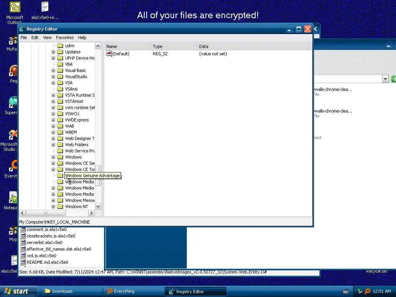Click the tree scroll down arrow

tap(98, 207)
